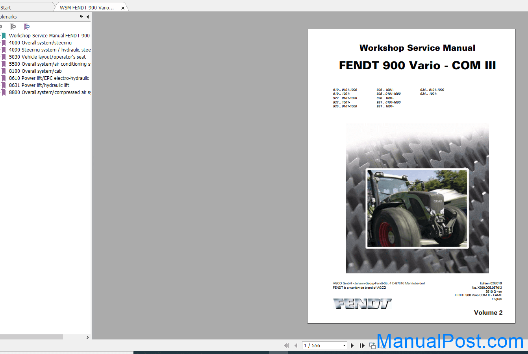Click bookmark icon beside 8610 Power lift/EPC
The width and height of the screenshot is (528, 354).
pyautogui.click(x=4, y=78)
